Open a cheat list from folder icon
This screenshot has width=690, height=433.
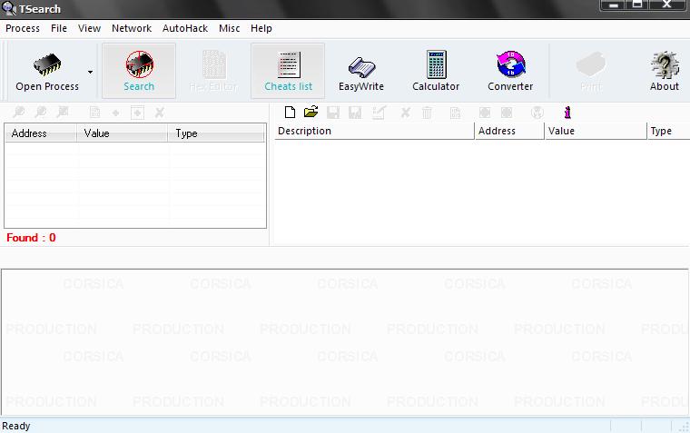click(x=310, y=113)
